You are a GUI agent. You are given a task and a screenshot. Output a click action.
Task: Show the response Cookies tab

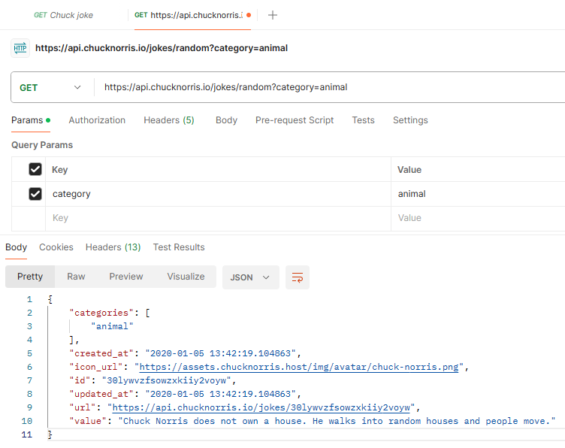(x=56, y=247)
